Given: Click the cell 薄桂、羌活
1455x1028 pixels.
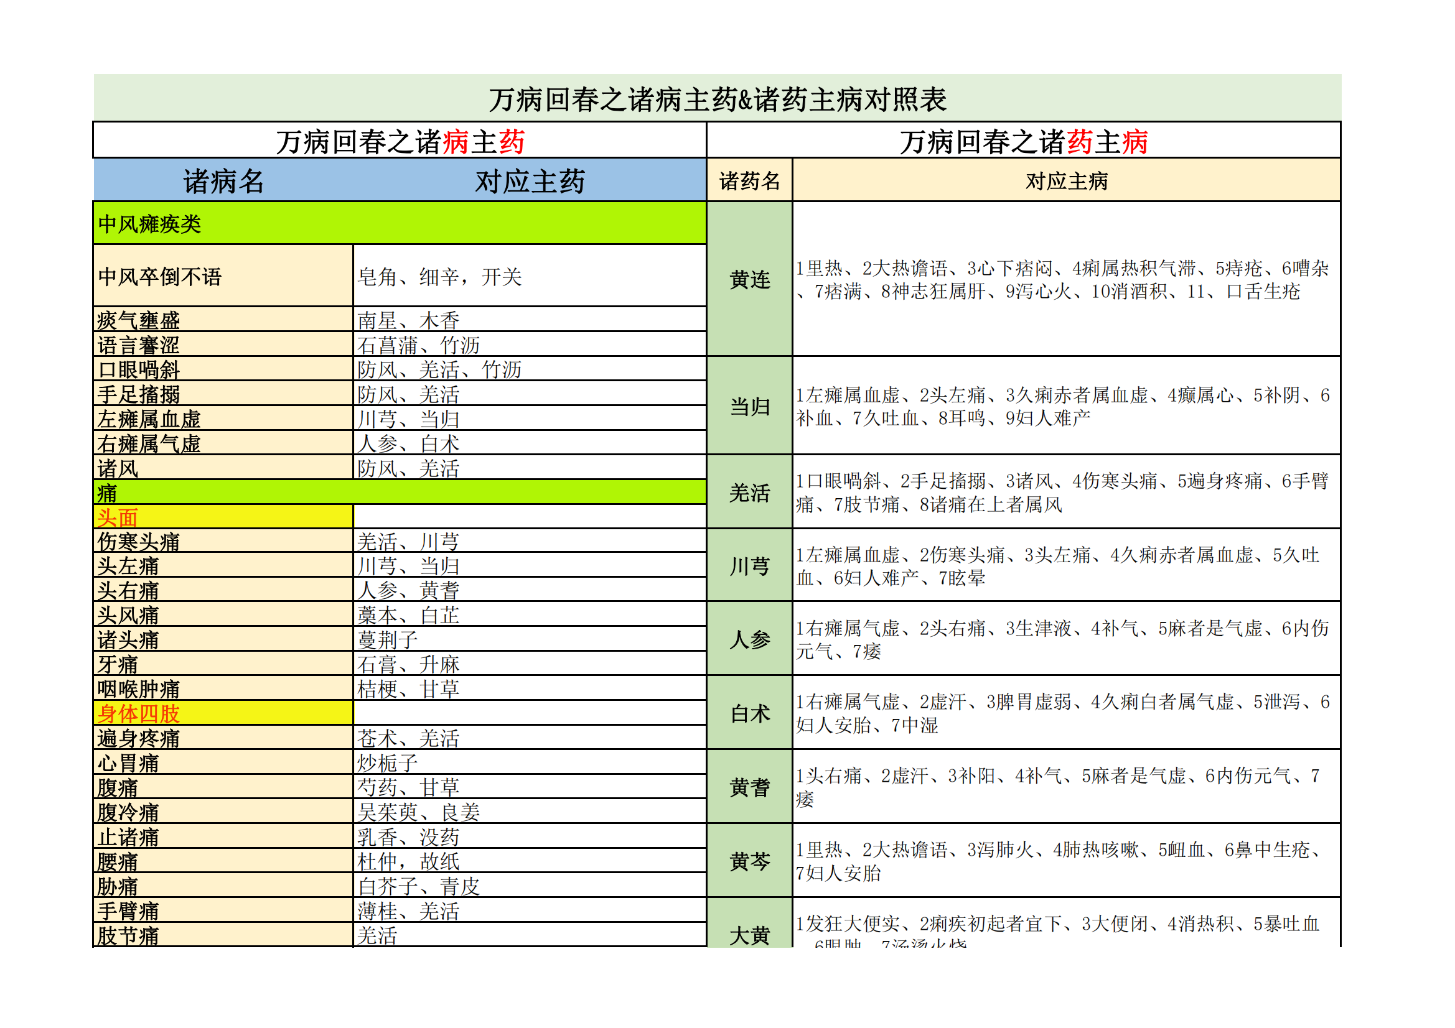Looking at the screenshot, I should pos(530,911).
